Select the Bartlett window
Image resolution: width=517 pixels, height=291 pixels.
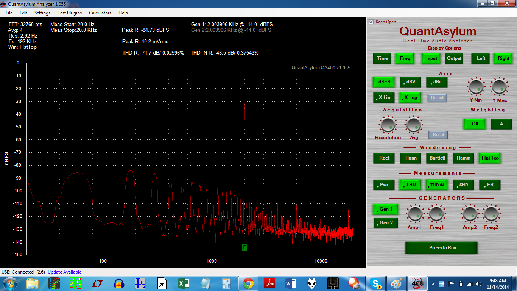click(x=437, y=158)
